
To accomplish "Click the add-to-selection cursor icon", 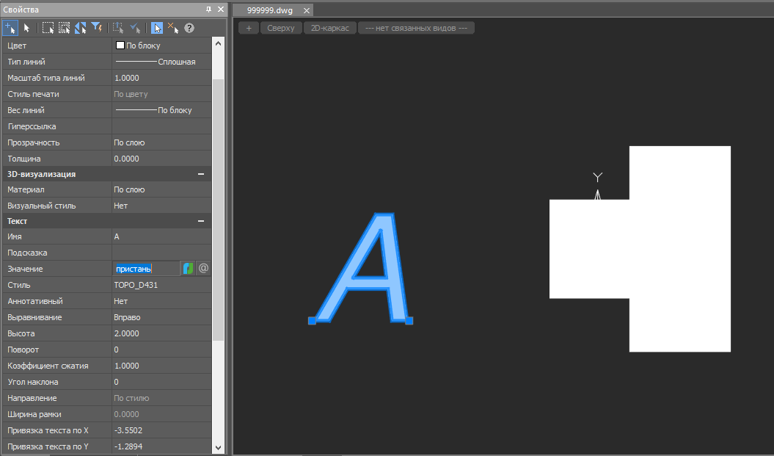I will [x=10, y=28].
